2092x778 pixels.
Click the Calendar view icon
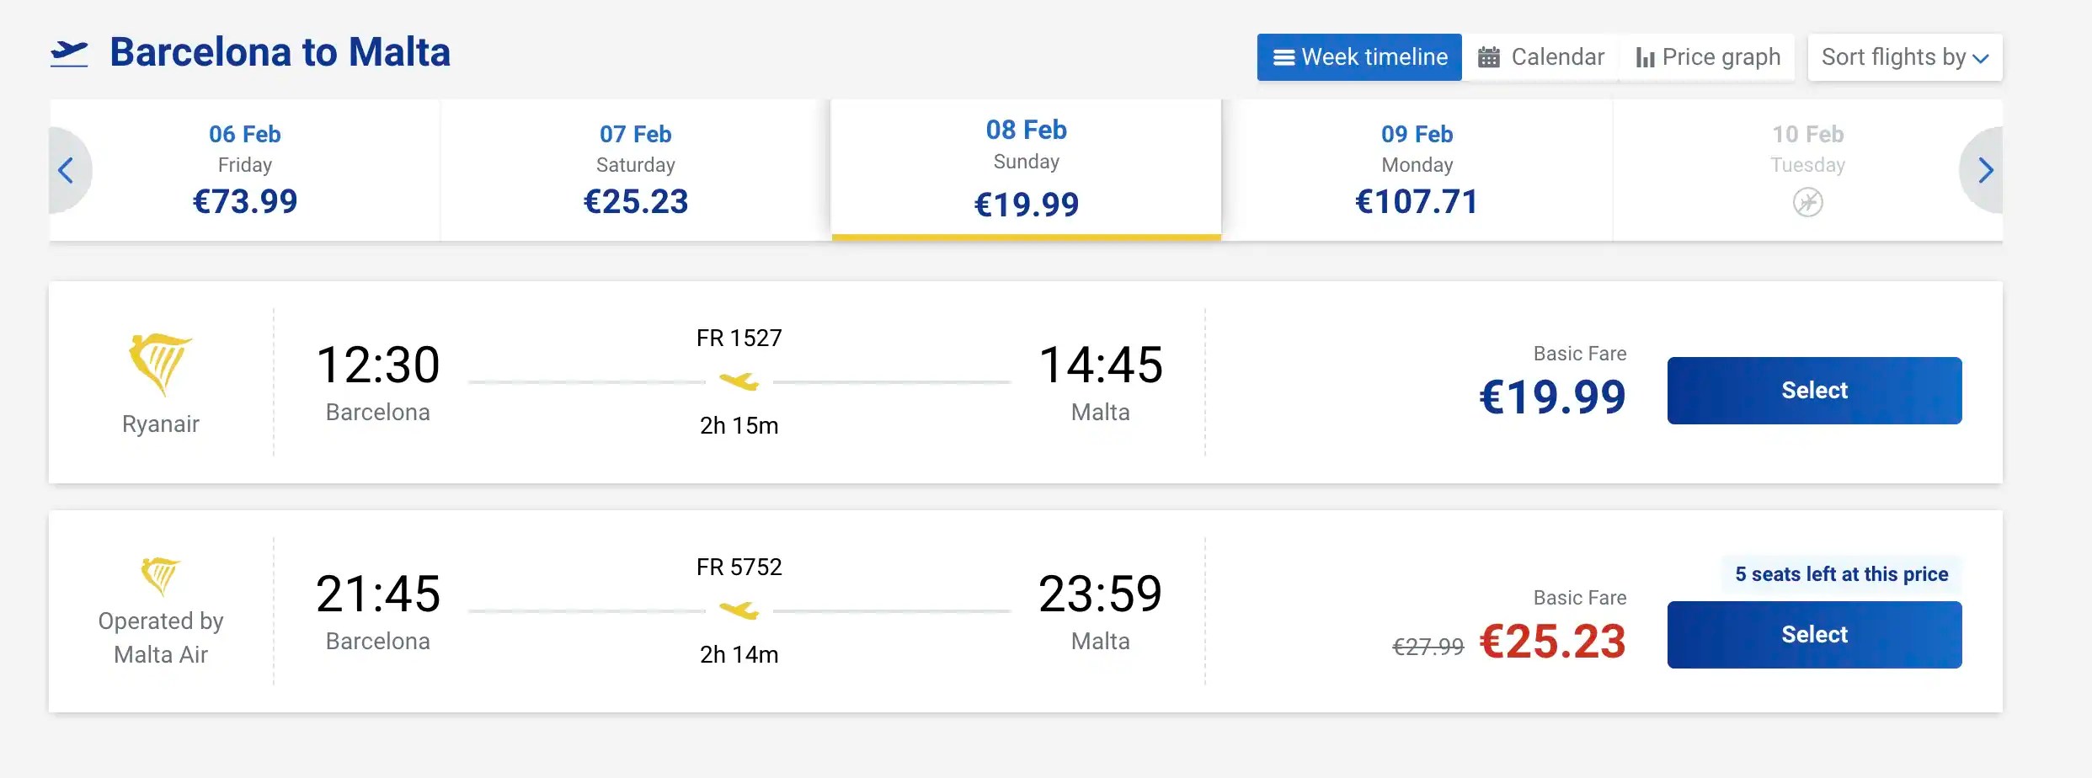click(1489, 57)
